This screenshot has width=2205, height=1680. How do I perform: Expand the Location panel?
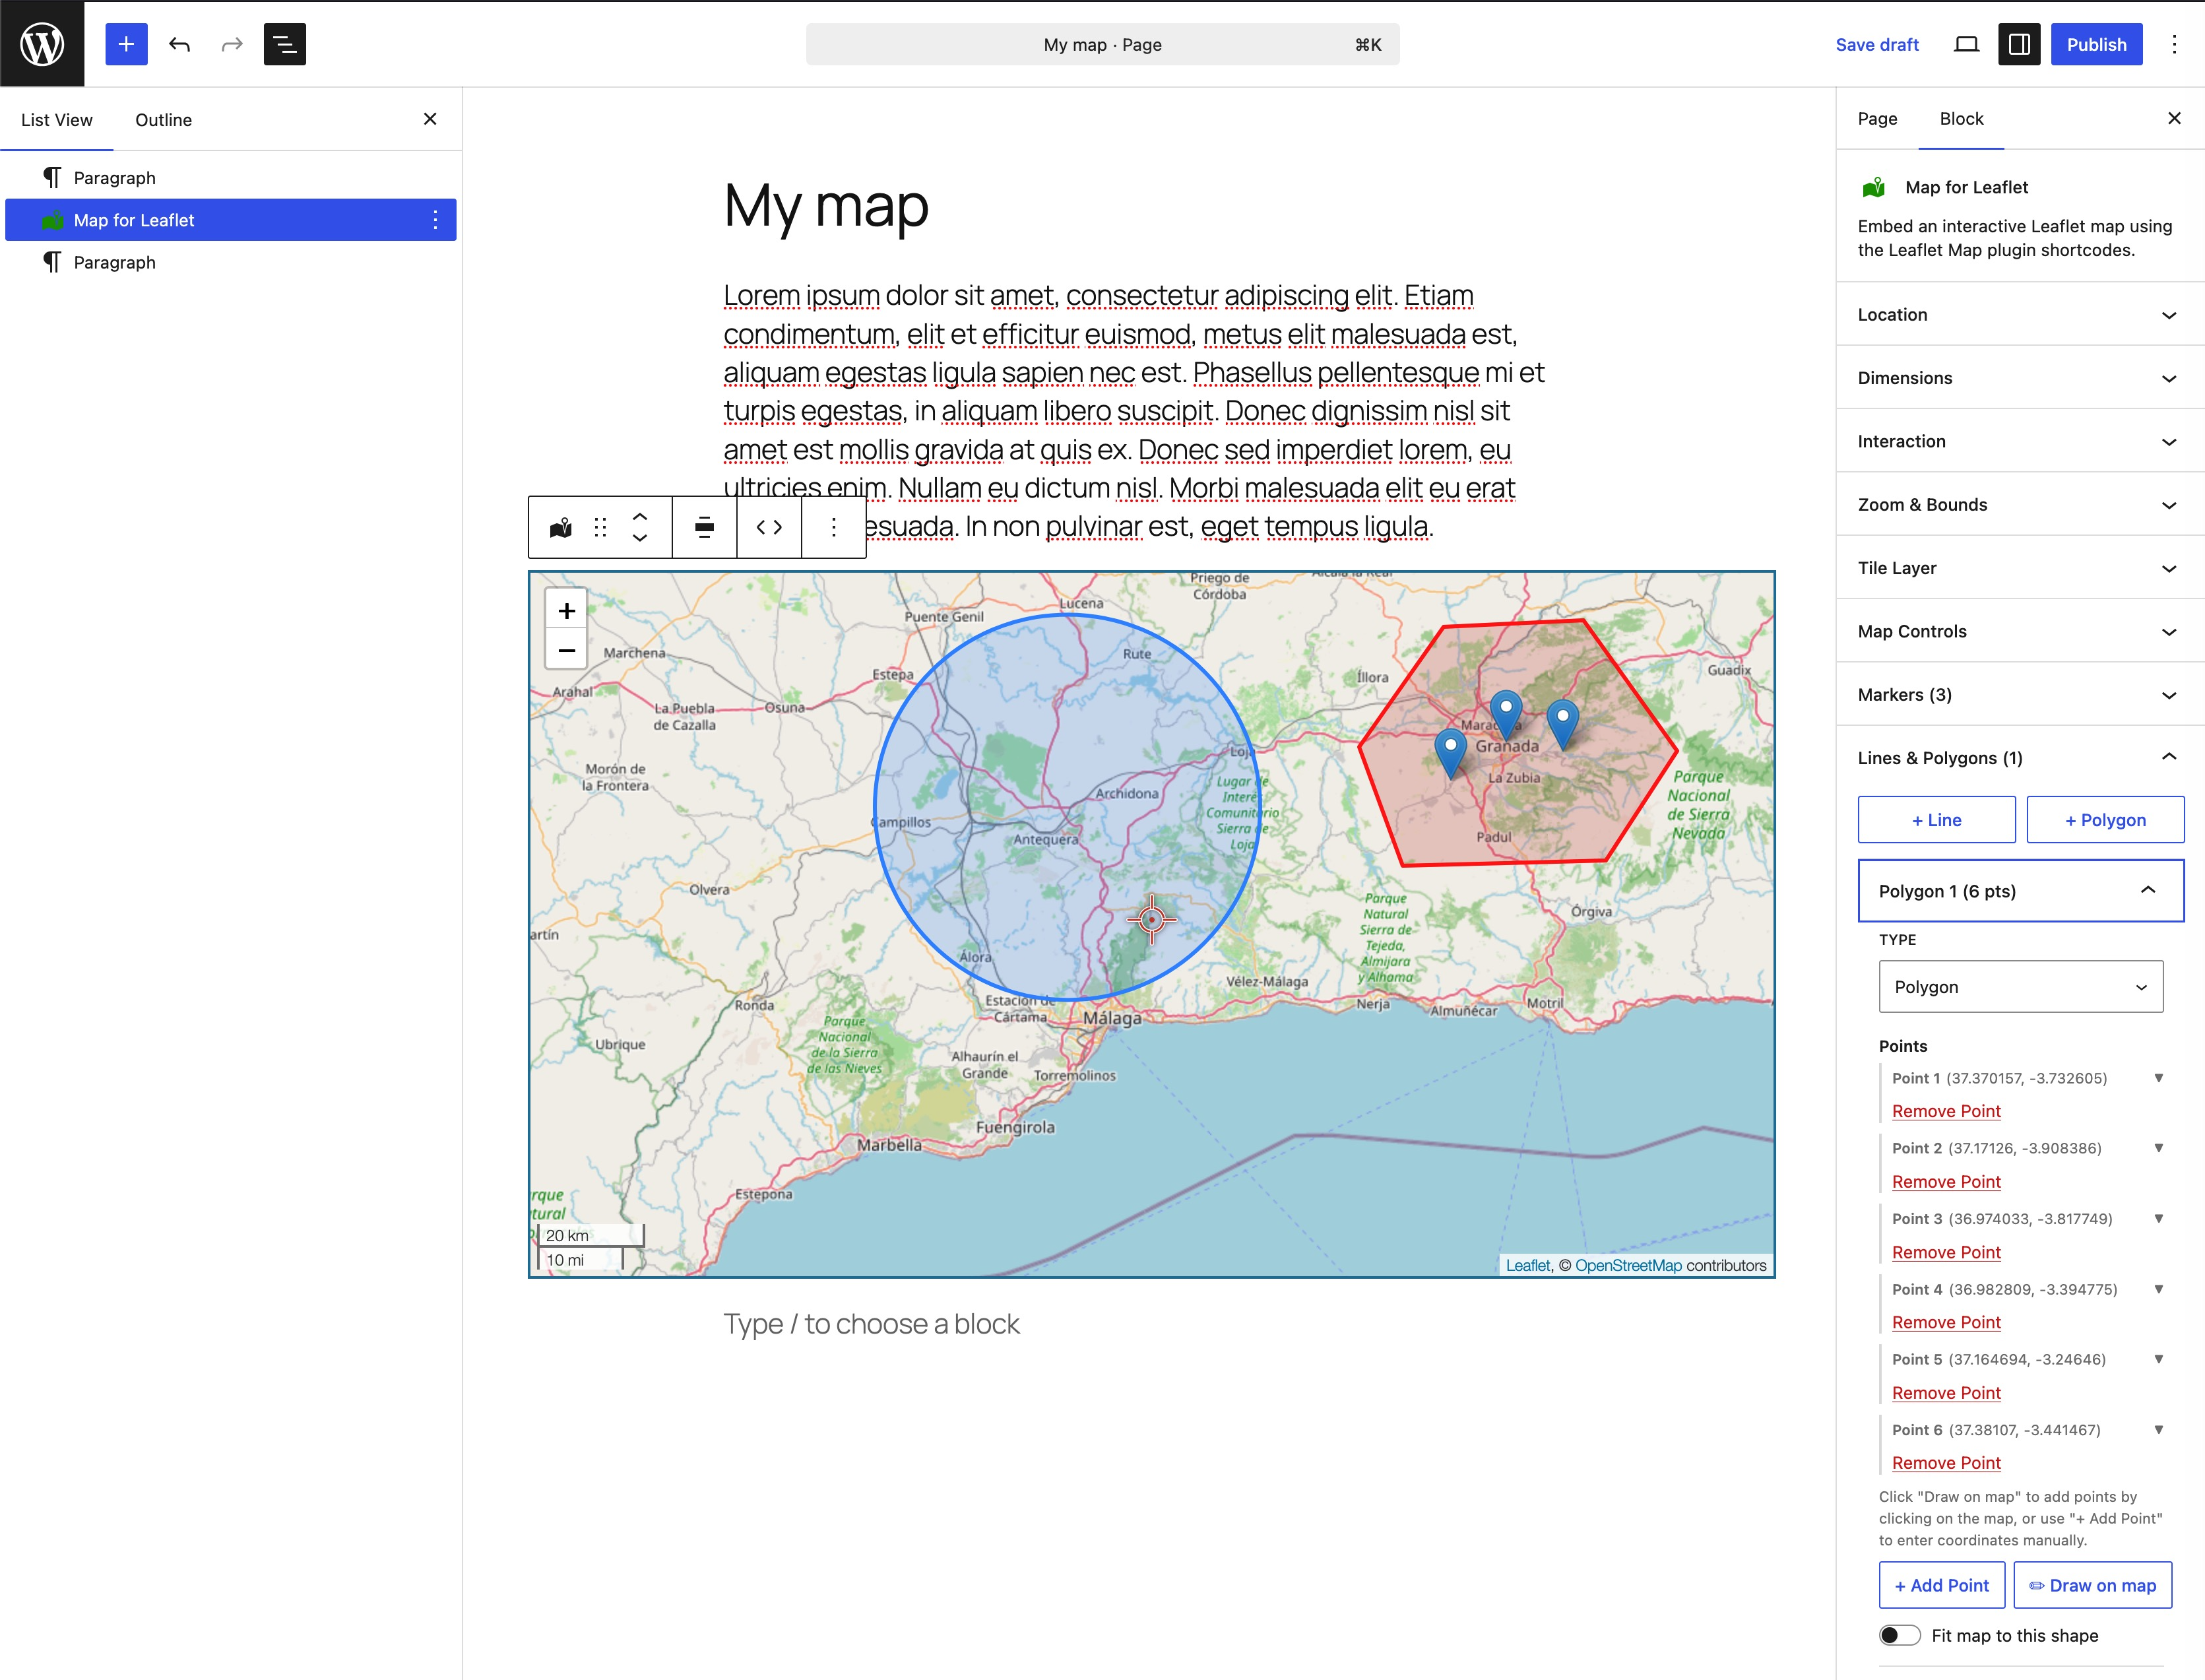pos(2020,314)
